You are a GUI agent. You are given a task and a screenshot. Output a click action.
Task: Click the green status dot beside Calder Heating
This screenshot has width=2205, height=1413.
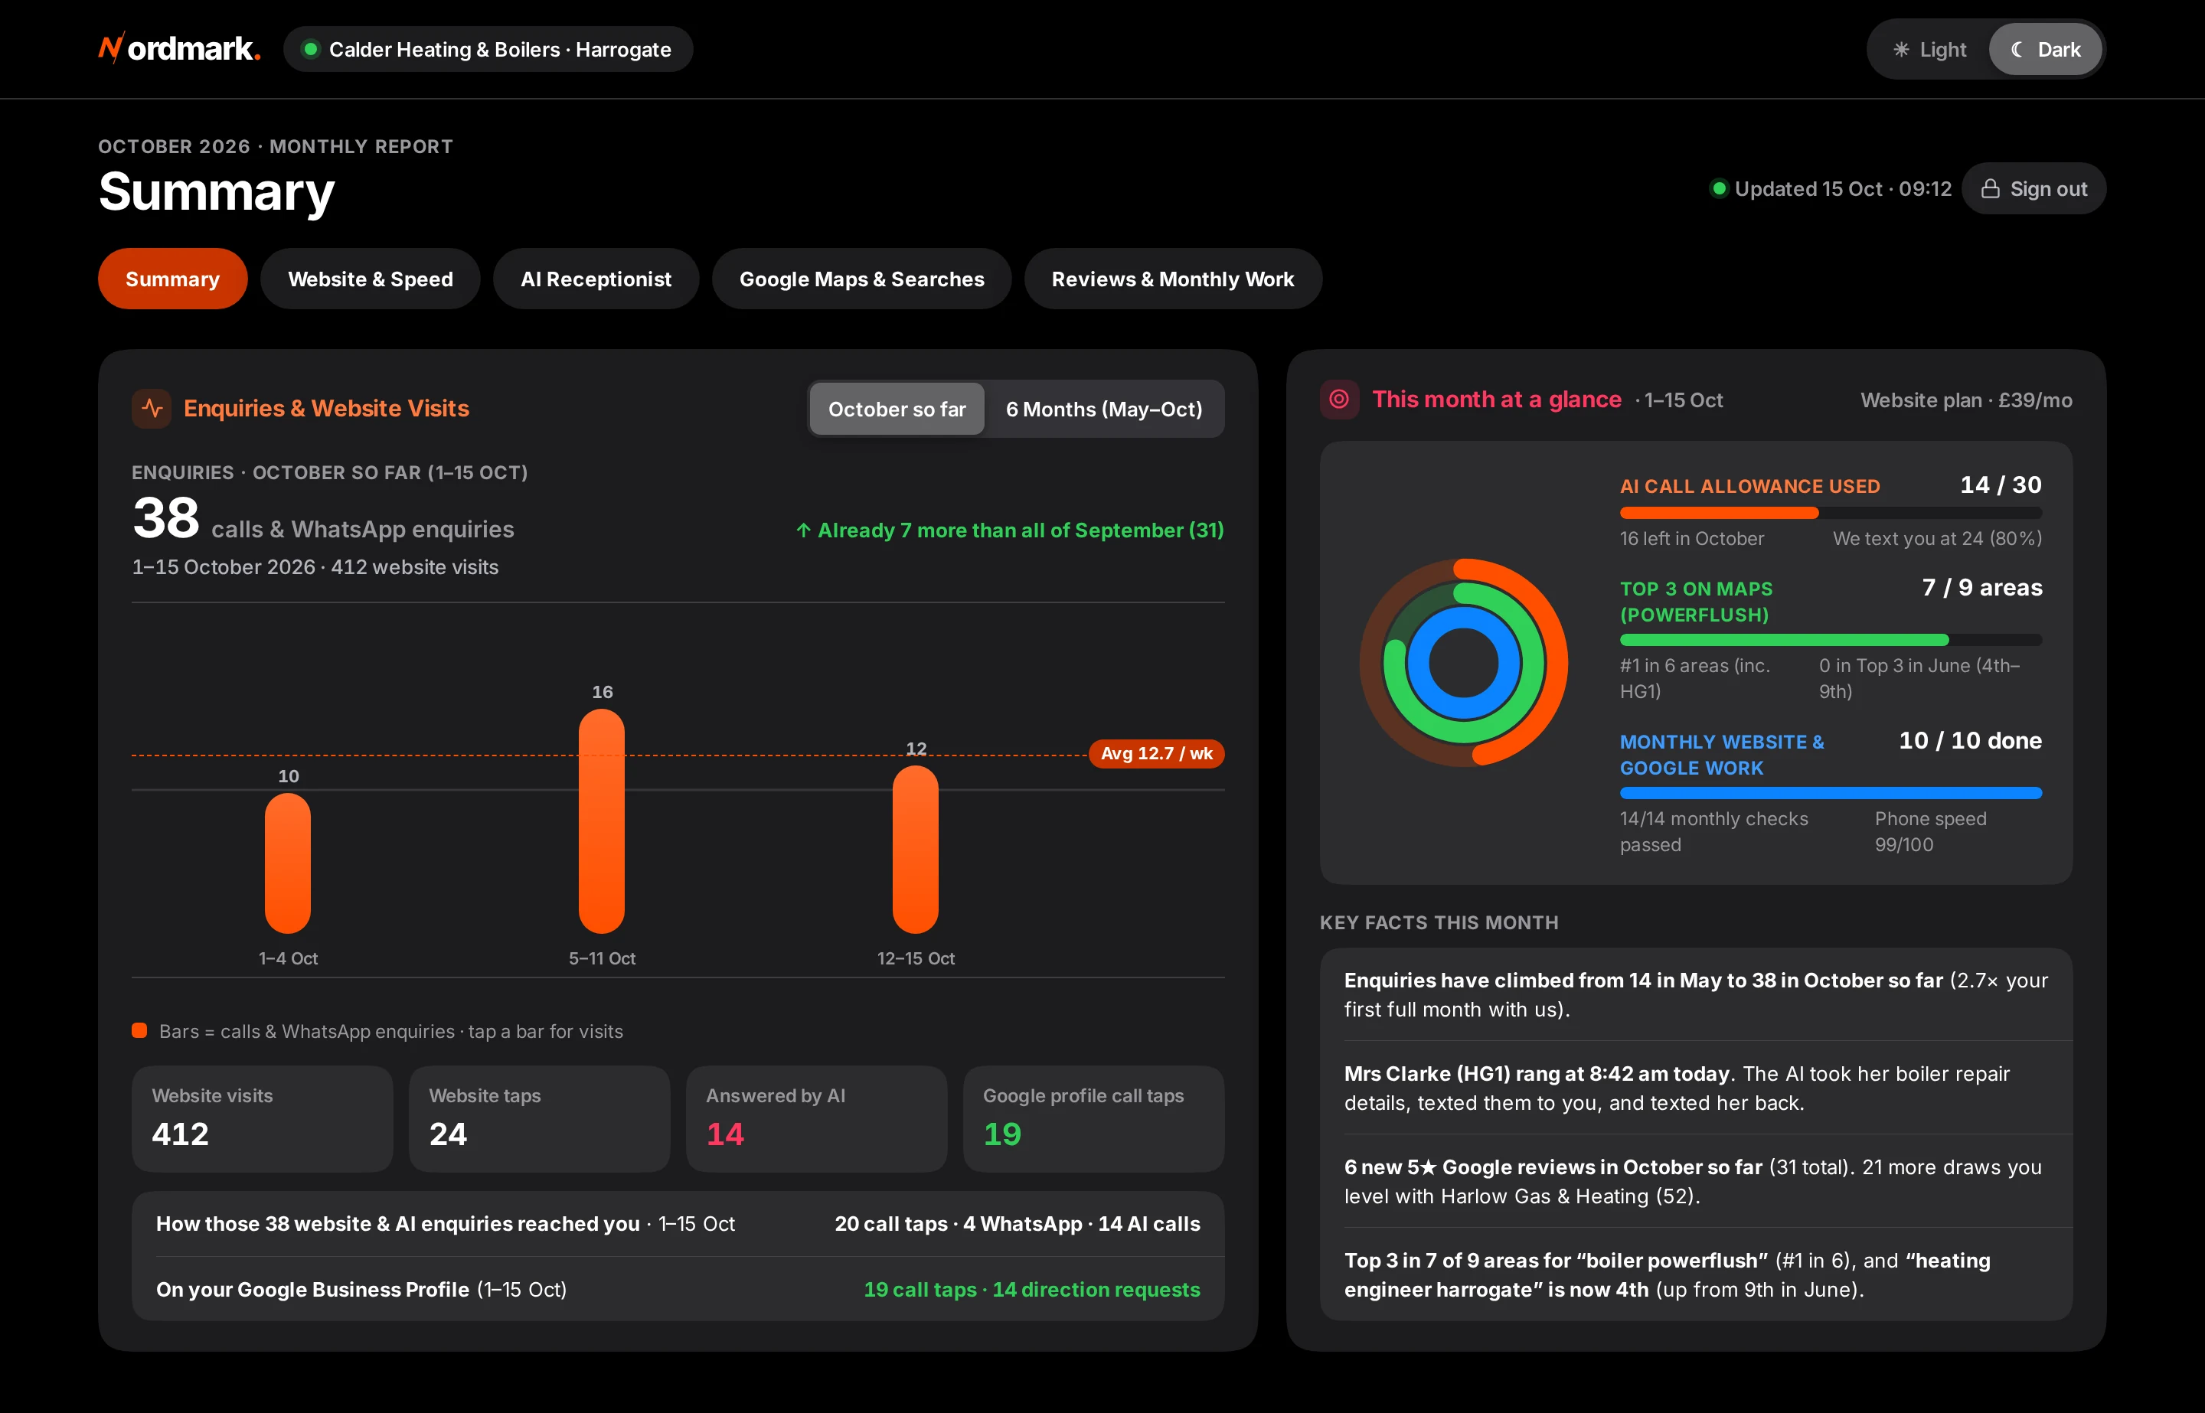pos(311,50)
